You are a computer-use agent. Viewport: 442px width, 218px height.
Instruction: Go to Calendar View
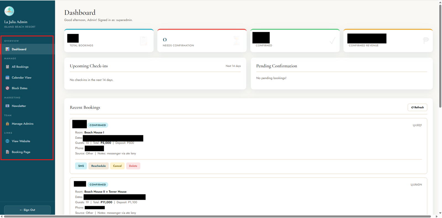tap(27, 78)
